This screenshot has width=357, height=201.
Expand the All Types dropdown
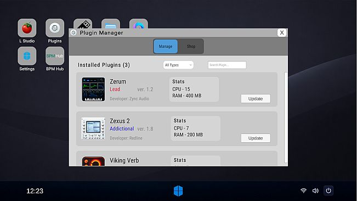pos(178,65)
